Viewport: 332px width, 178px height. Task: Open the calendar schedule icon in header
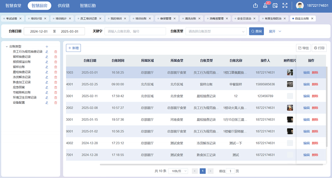pos(275,5)
